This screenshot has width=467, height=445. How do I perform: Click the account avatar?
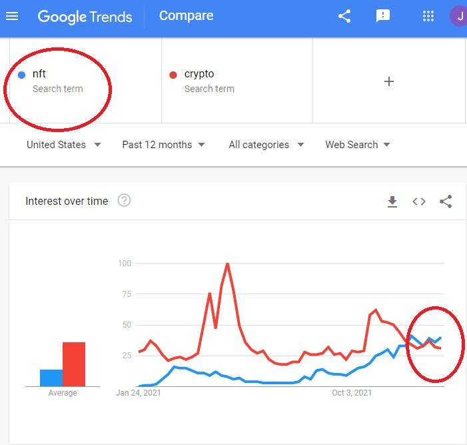click(x=459, y=16)
